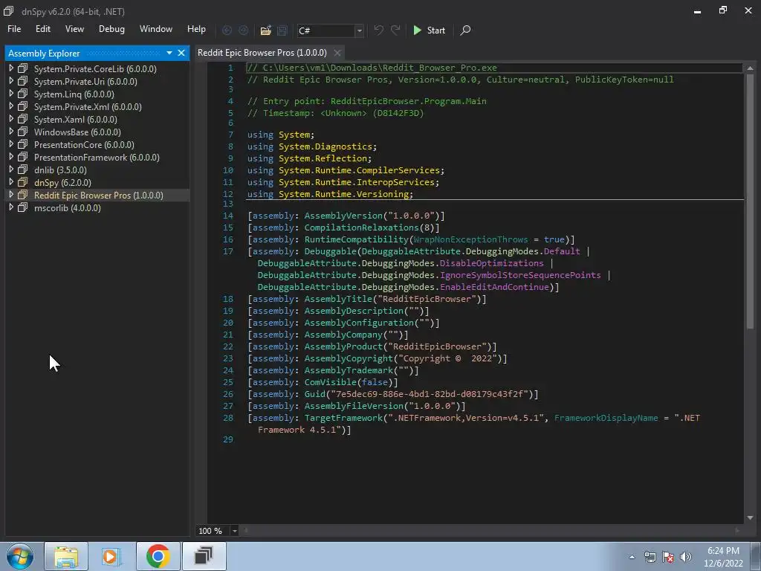This screenshot has width=761, height=571.
Task: Expand the dnlib assembly node
Action: point(11,170)
